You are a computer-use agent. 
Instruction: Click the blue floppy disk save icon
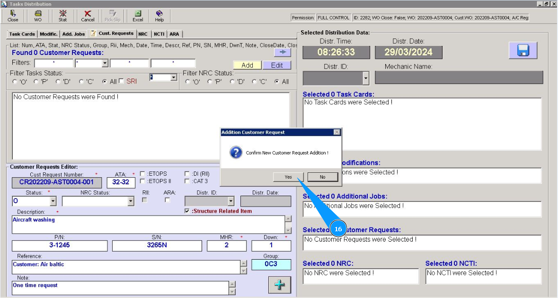(x=523, y=50)
